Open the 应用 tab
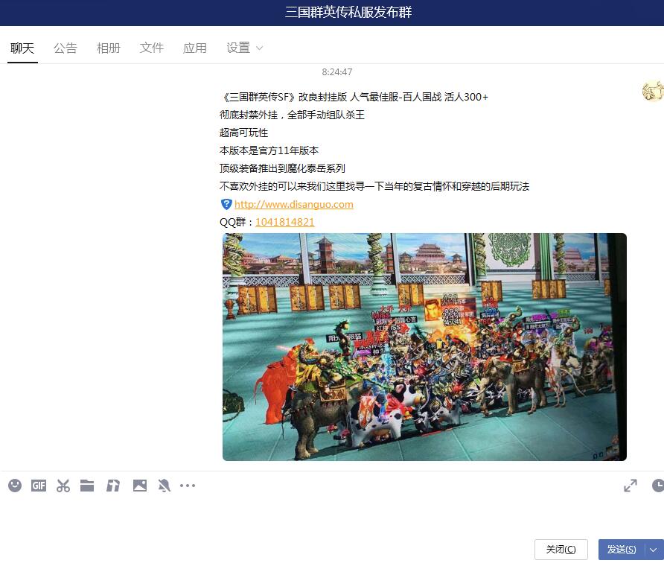 pos(195,48)
